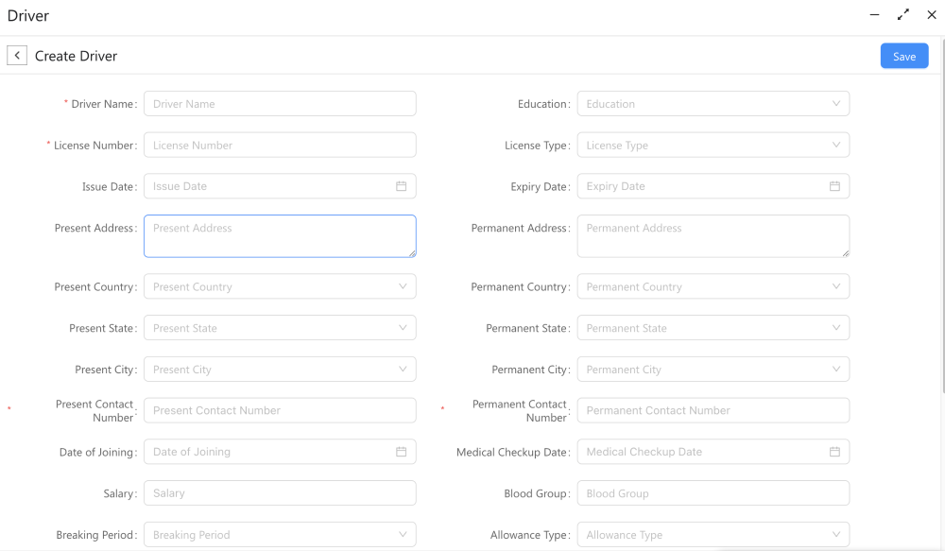This screenshot has width=945, height=551.
Task: Minimize the Driver window
Action: (x=874, y=15)
